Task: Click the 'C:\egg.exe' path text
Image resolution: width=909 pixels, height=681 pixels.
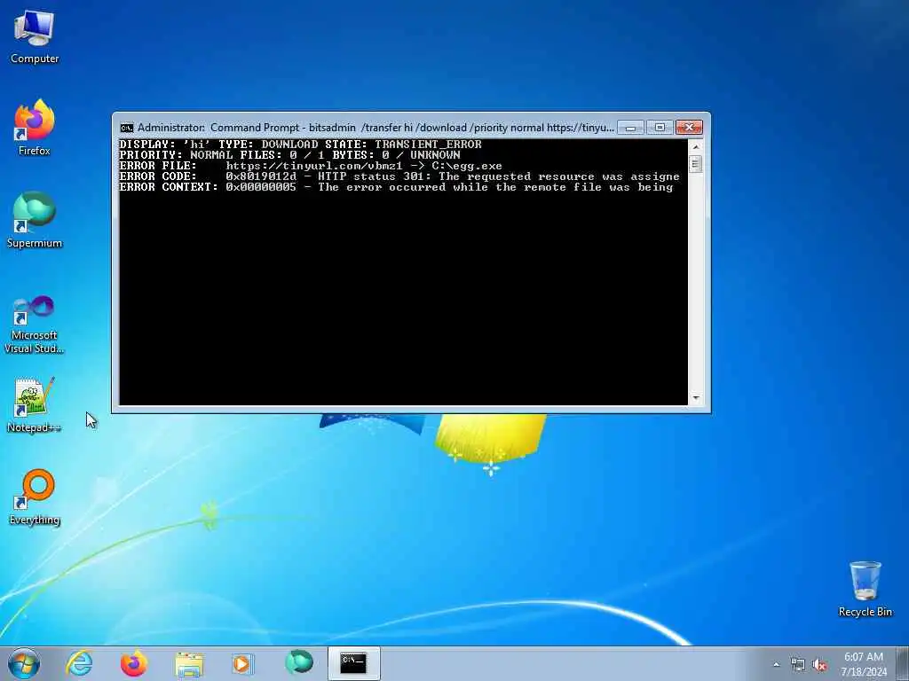Action: point(467,166)
